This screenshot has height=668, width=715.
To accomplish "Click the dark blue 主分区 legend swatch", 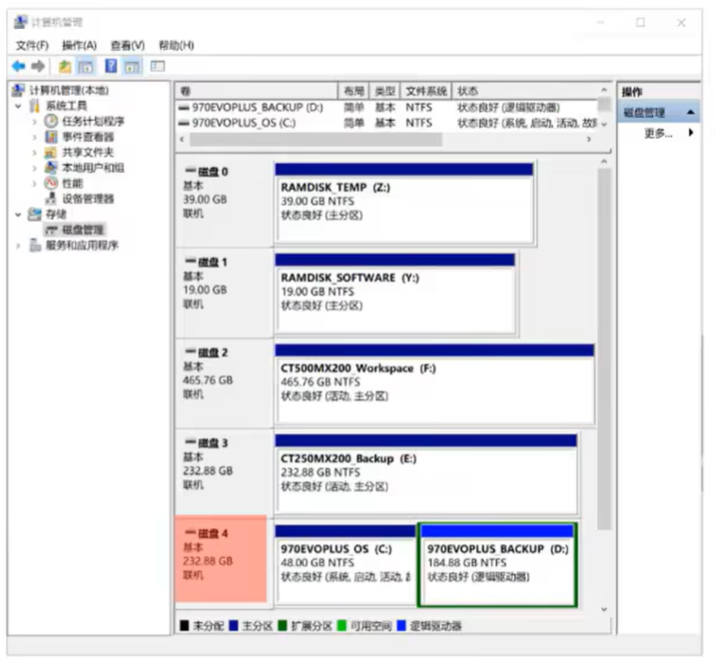I will 234,626.
